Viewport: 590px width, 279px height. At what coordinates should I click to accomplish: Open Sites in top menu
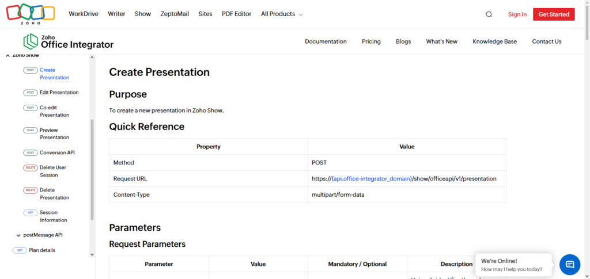coord(206,14)
